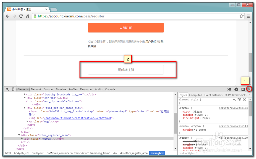The width and height of the screenshot is (256, 159).
Task: Go forward with the browser forward arrow
Action: tap(14, 16)
